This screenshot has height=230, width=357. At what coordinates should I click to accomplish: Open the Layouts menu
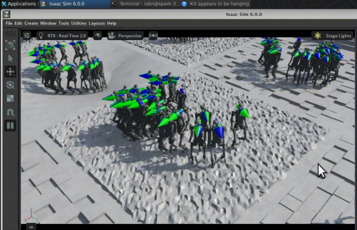(x=97, y=23)
